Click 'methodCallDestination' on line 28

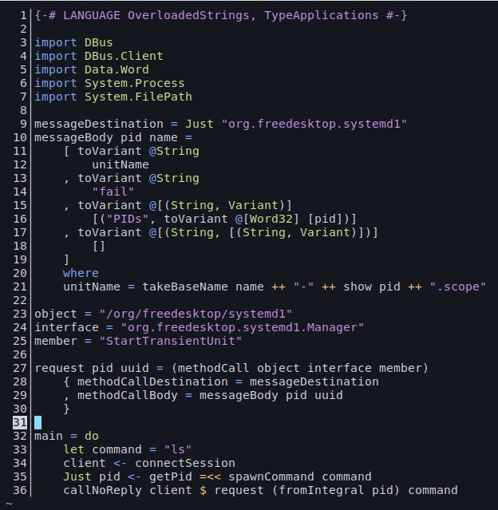point(152,382)
